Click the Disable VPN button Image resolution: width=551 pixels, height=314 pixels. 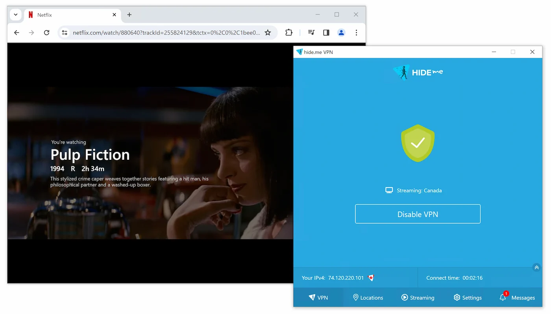pos(418,214)
